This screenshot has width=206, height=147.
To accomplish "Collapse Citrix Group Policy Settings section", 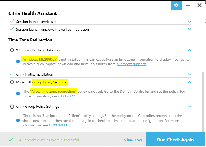I will coord(190,107).
